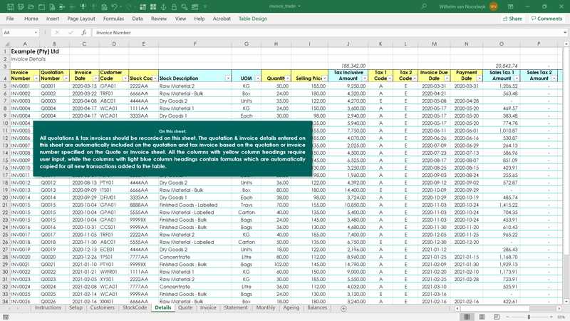Switch to the Statement sheet tab

point(236,308)
